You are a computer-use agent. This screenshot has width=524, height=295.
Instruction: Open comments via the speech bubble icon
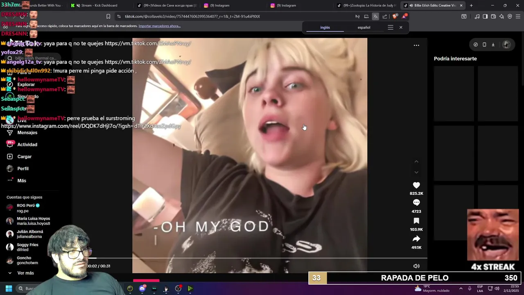tap(416, 202)
